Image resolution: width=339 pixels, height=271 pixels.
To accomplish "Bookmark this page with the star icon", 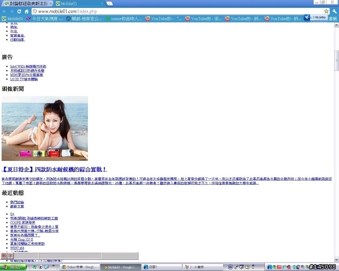I will click(326, 11).
